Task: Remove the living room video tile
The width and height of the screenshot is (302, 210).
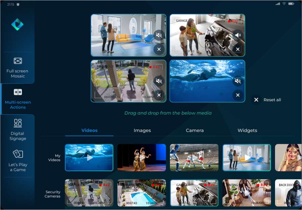Action: [159, 49]
